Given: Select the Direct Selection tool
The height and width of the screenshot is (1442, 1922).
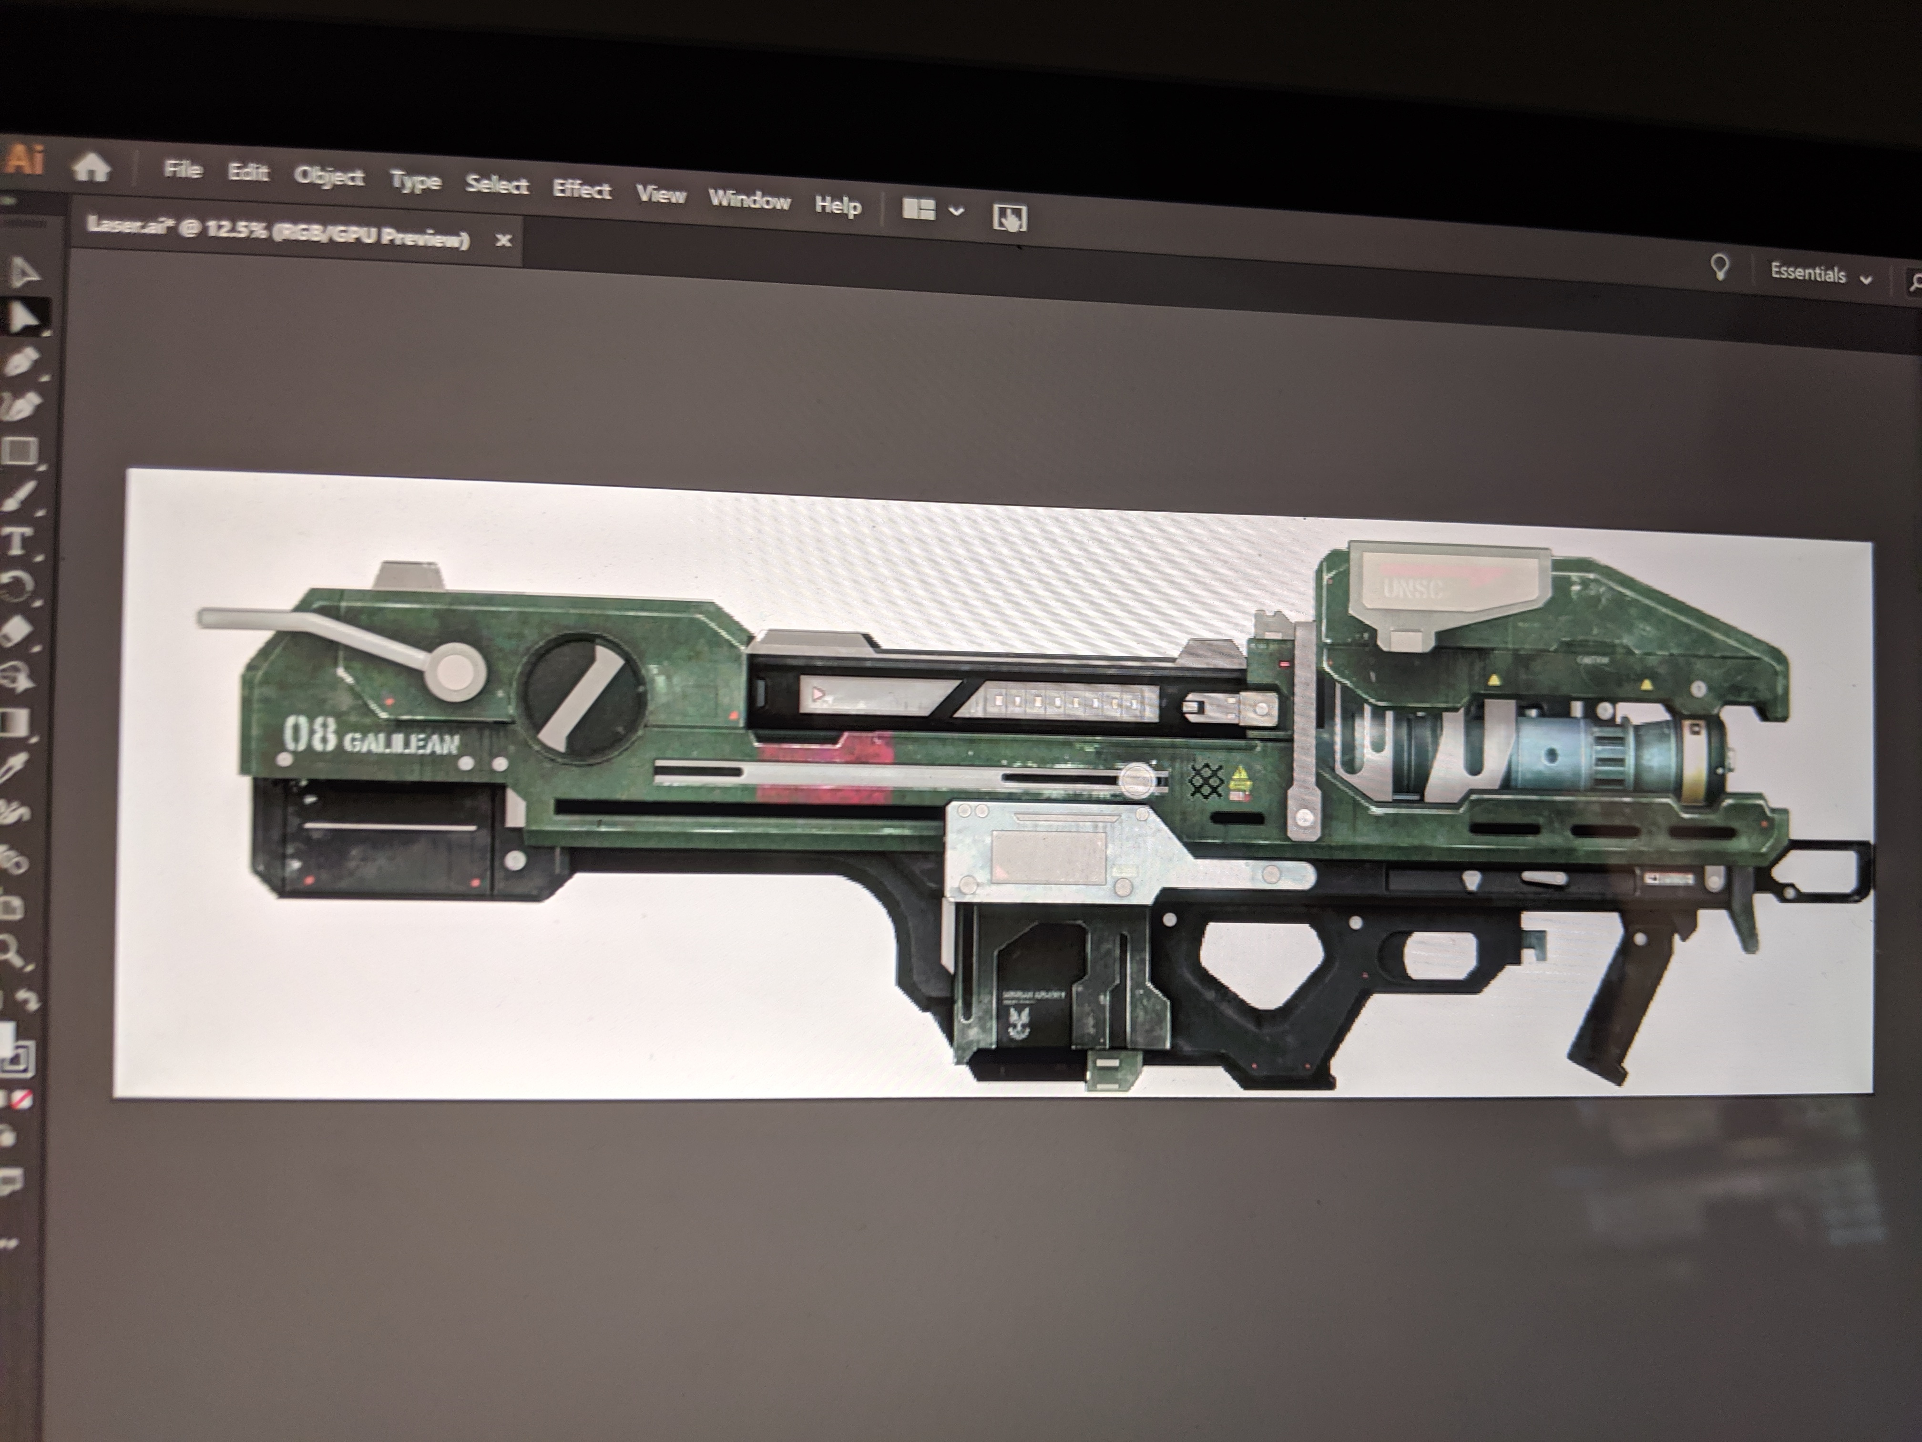Looking at the screenshot, I should pyautogui.click(x=24, y=317).
